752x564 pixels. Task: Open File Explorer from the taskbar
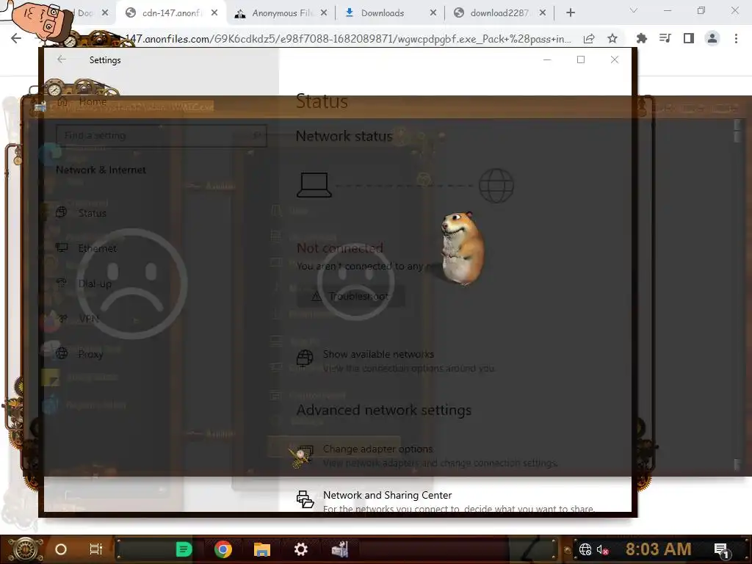pos(262,549)
